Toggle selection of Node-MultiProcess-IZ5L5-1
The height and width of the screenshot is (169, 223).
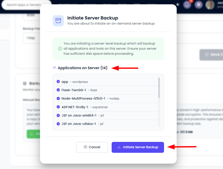pos(58,98)
